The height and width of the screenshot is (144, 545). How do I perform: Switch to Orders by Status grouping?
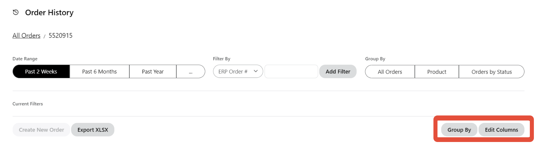(491, 72)
